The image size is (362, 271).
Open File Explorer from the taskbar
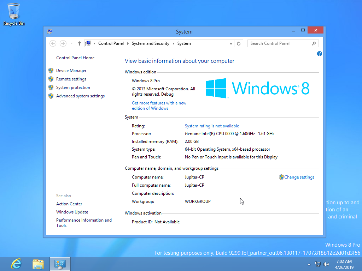coord(38,264)
